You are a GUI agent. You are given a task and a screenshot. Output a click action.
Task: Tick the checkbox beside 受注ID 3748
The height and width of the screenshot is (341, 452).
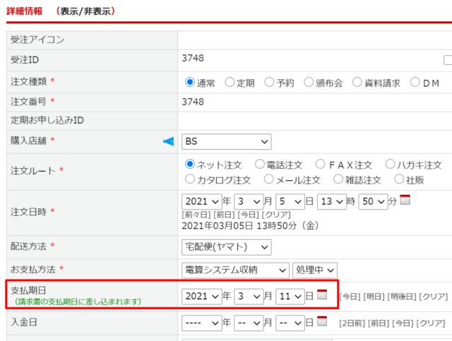pyautogui.click(x=448, y=60)
